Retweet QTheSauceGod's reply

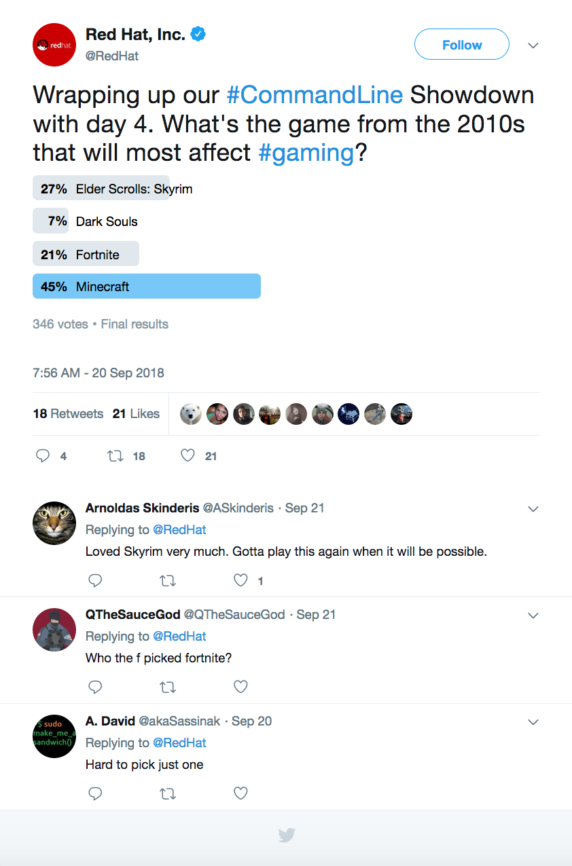click(x=168, y=687)
